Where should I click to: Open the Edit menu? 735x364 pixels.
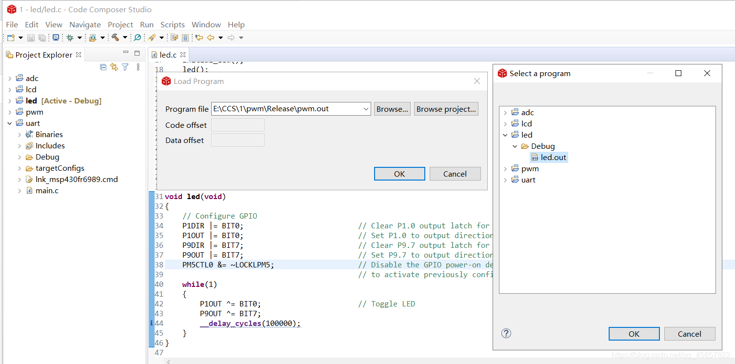(x=32, y=24)
